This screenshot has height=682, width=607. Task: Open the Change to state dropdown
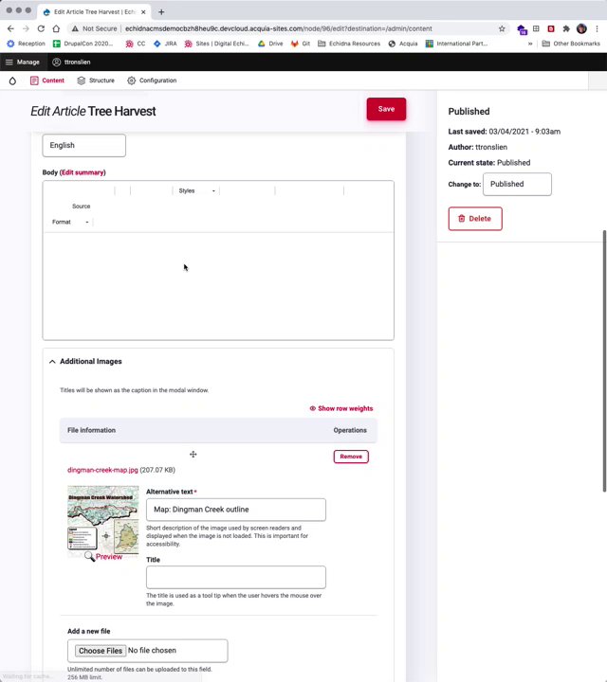517,184
